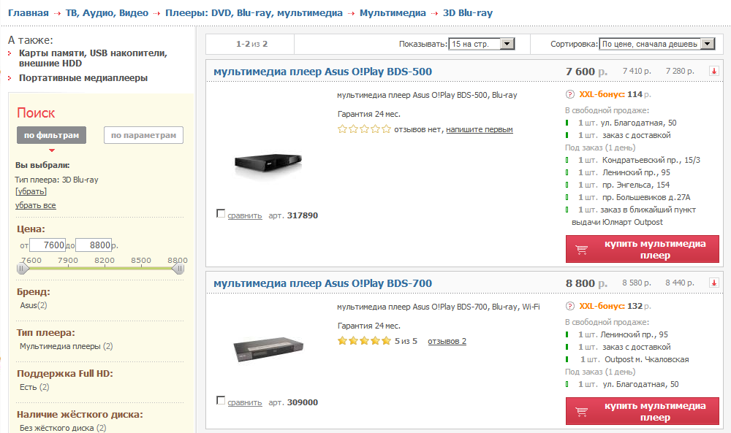Open the отзывов 2 reviews link

447,341
